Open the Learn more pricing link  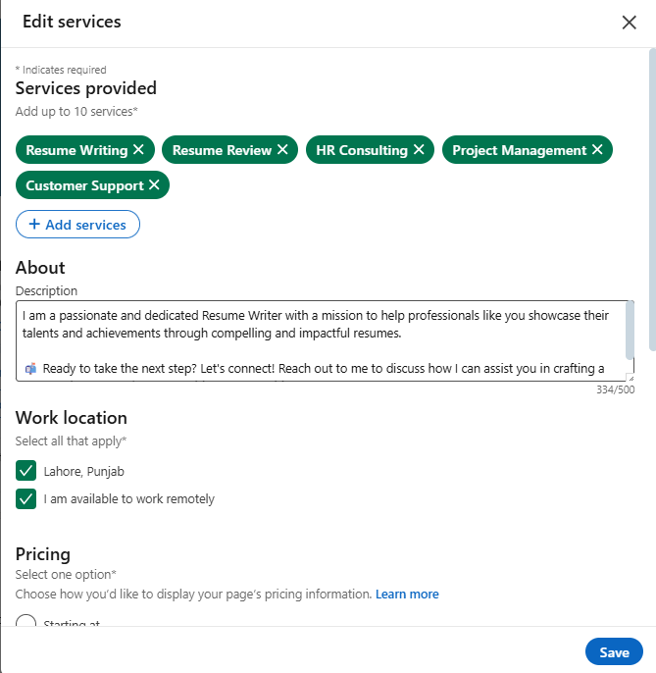tap(407, 595)
